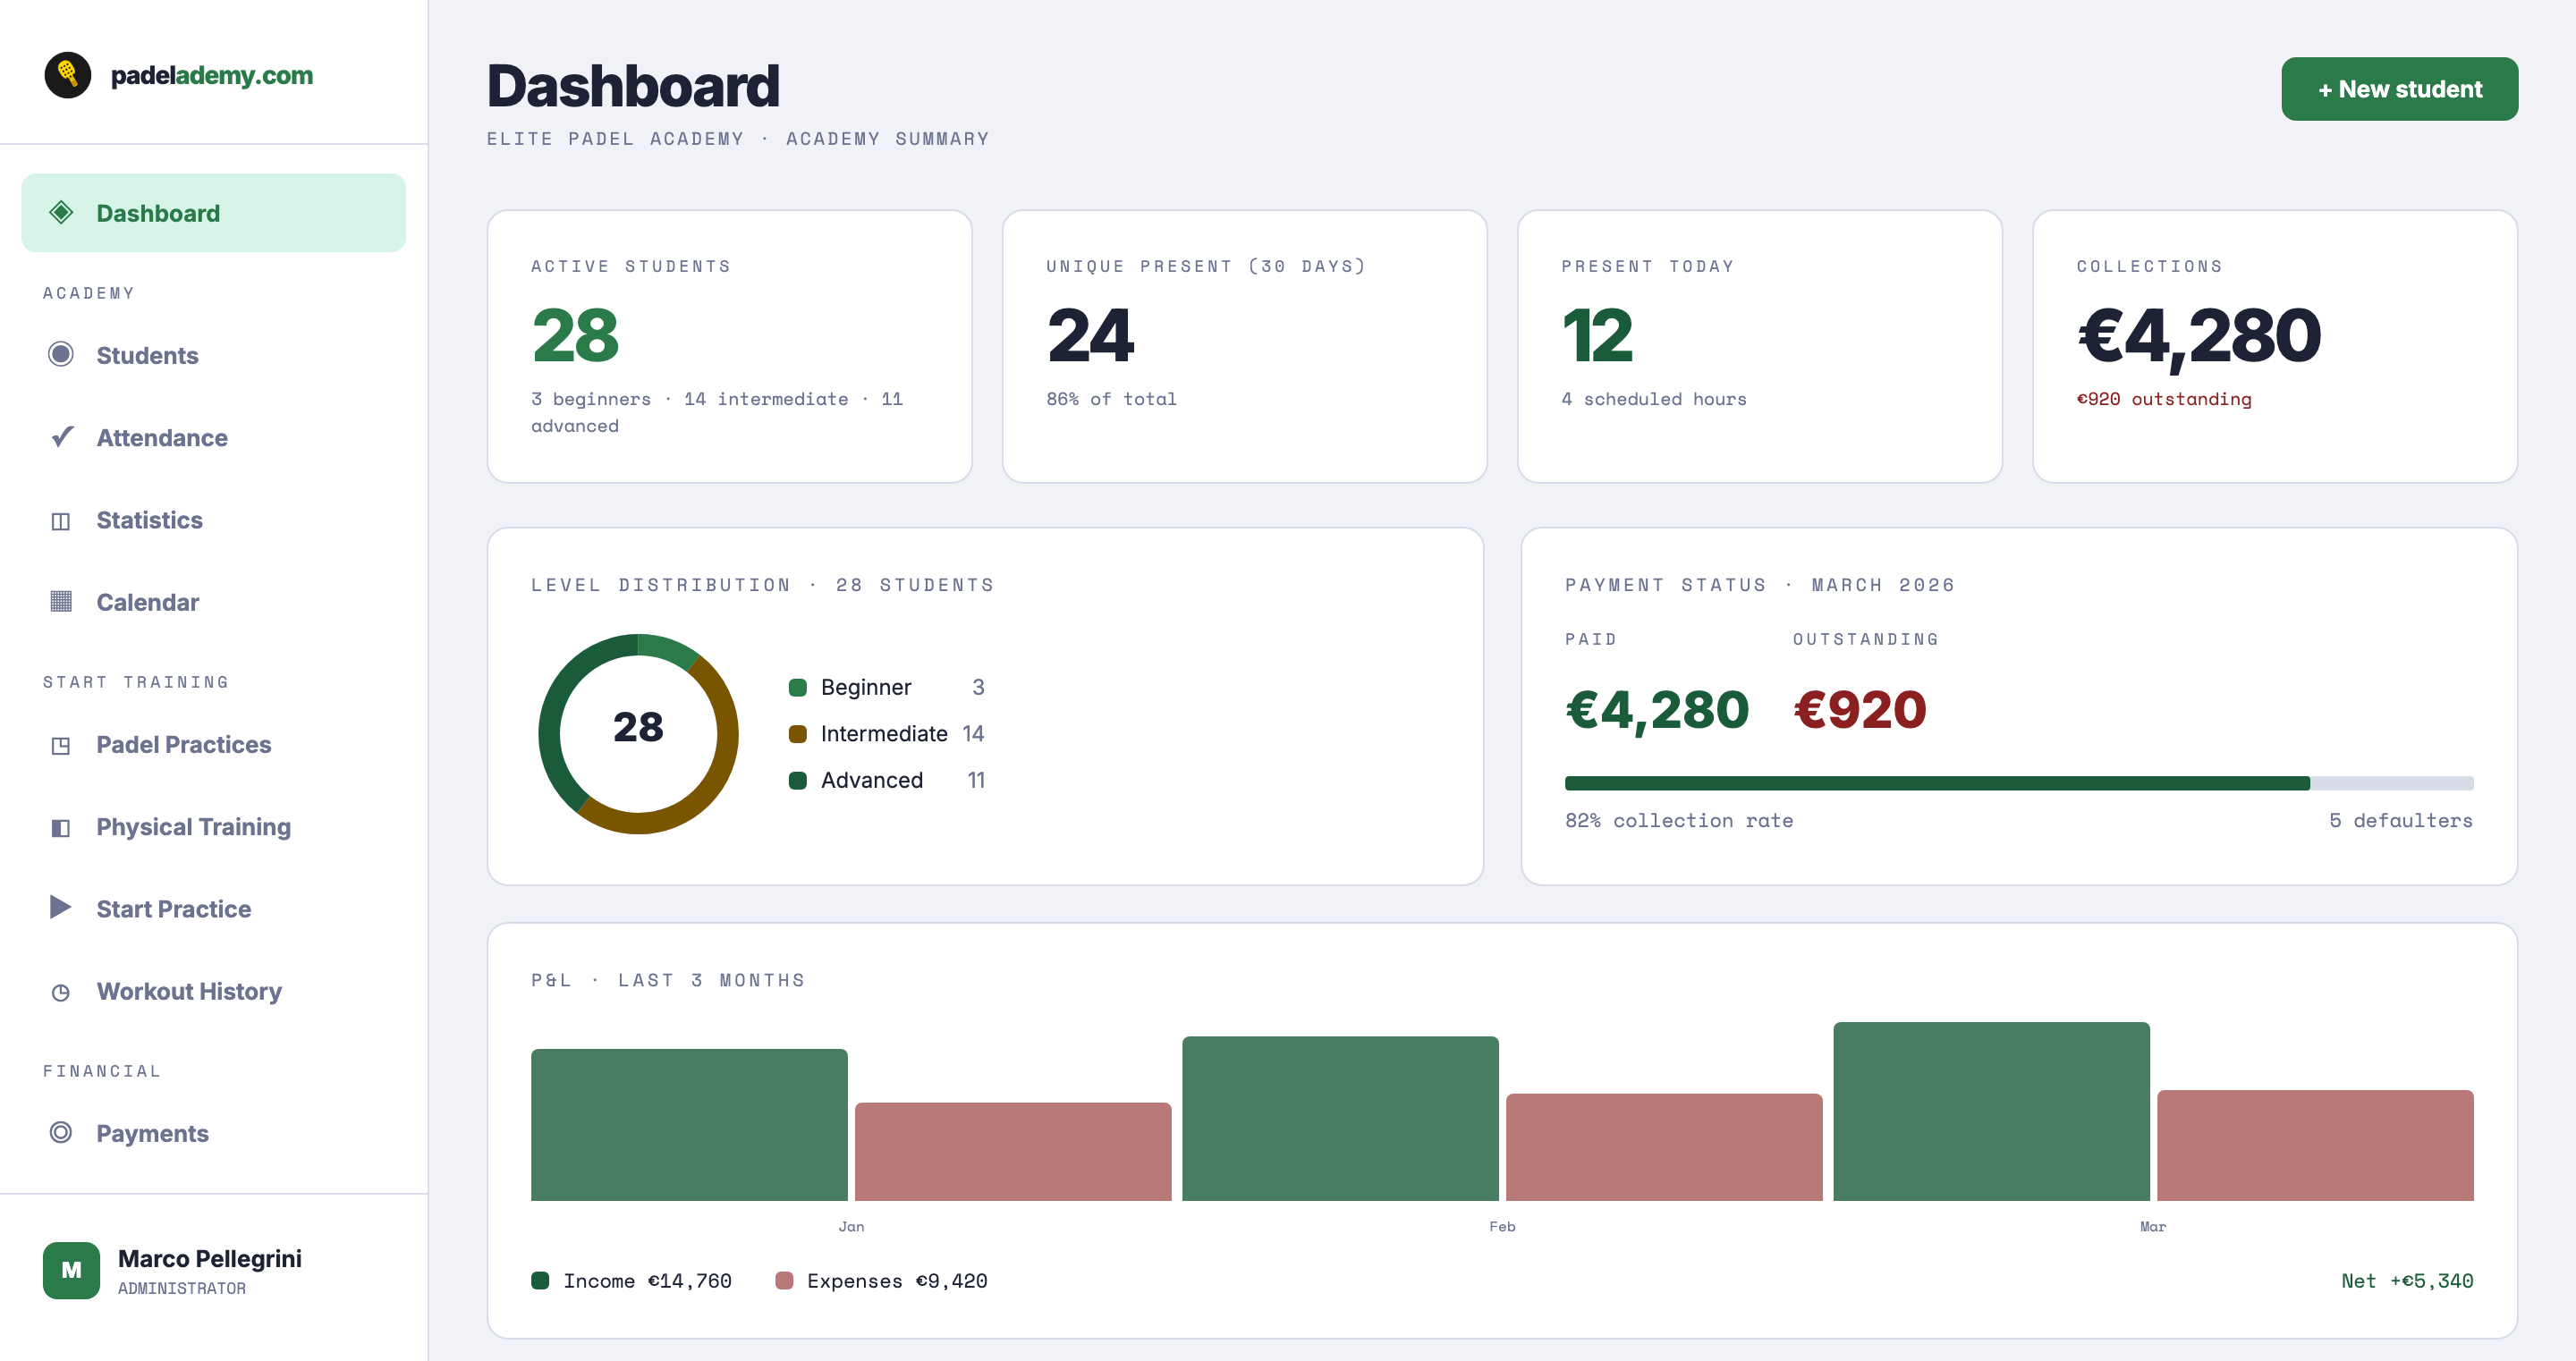
Task: Collapse the FINANCIAL sidebar section
Action: pos(101,1070)
